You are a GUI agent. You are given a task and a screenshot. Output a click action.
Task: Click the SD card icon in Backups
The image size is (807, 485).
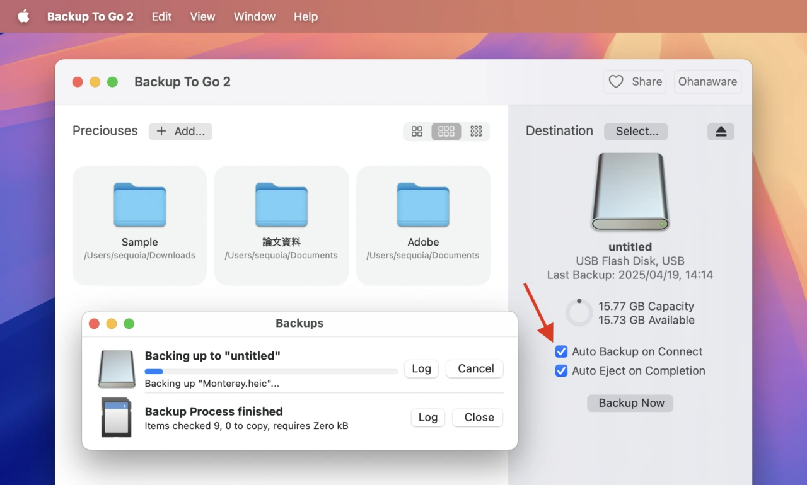(x=117, y=417)
